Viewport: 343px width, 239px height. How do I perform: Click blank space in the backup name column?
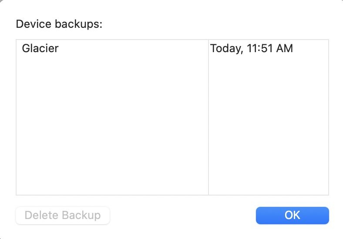112,143
